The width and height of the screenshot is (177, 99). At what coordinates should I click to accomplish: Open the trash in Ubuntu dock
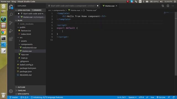[4, 95]
